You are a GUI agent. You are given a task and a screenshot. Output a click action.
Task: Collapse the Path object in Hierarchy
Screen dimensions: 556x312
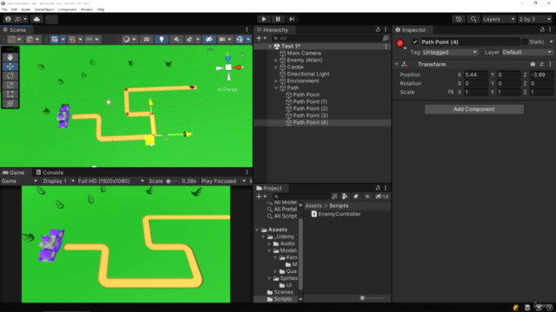[x=276, y=88]
